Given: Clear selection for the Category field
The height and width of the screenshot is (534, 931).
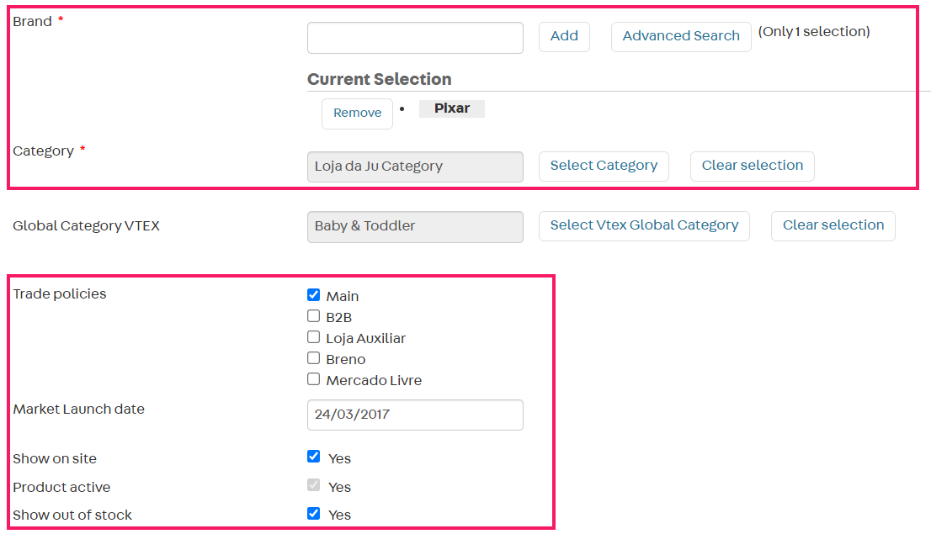Looking at the screenshot, I should tap(752, 166).
